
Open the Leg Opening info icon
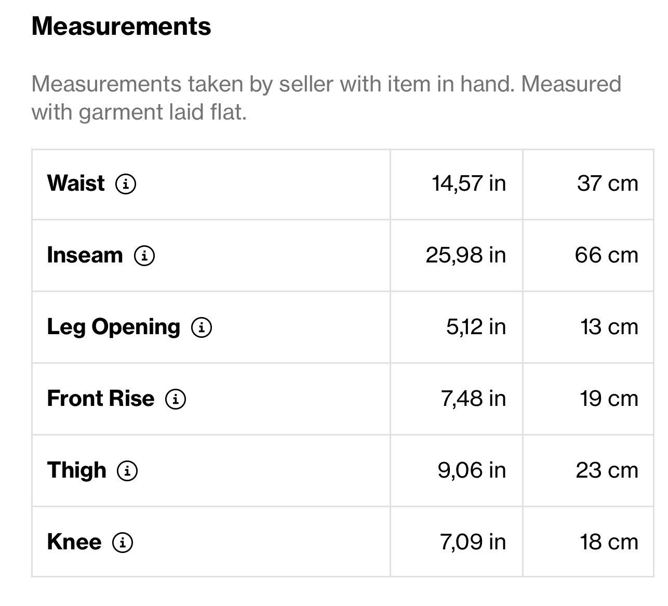click(202, 327)
